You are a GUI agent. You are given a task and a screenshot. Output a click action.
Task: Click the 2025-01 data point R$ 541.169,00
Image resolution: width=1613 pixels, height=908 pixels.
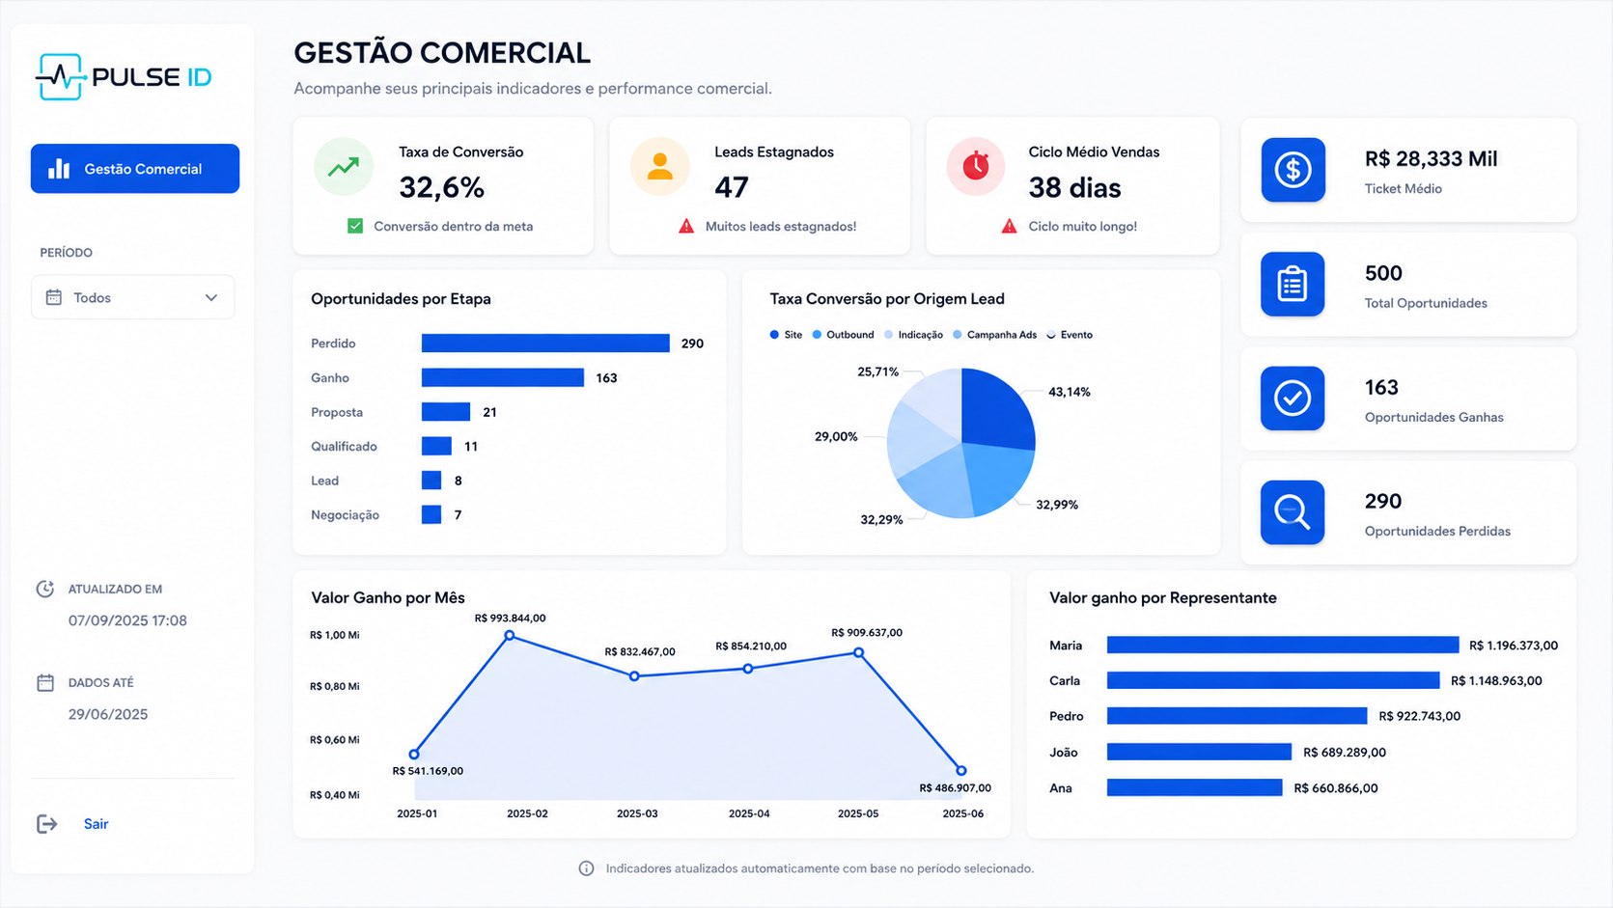414,755
